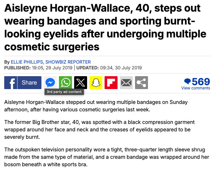Open the View comments link
This screenshot has height=173, width=215.
196,88
